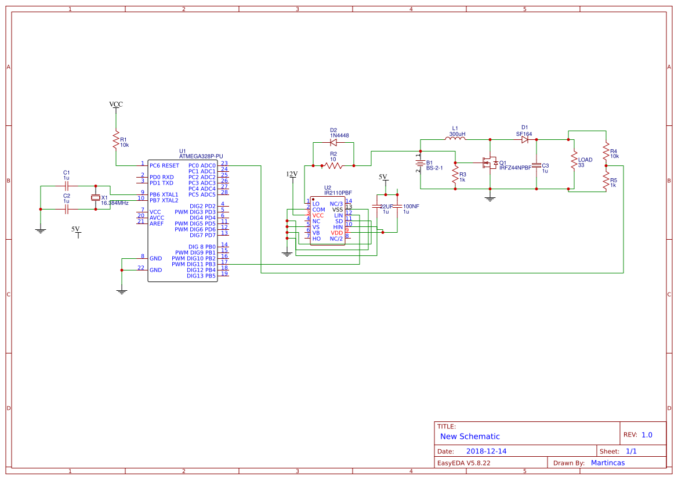Image resolution: width=678 pixels, height=480 pixels.
Task: Select the Q1 IRFZ44NPBF MOSFET symbol
Action: point(491,163)
